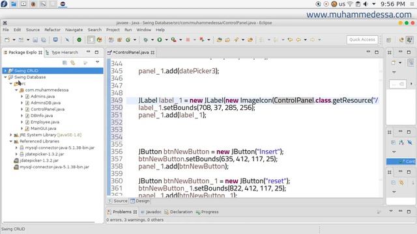The width and height of the screenshot is (417, 234).
Task: Click the New Java Class green C icon
Action: [x=128, y=40]
